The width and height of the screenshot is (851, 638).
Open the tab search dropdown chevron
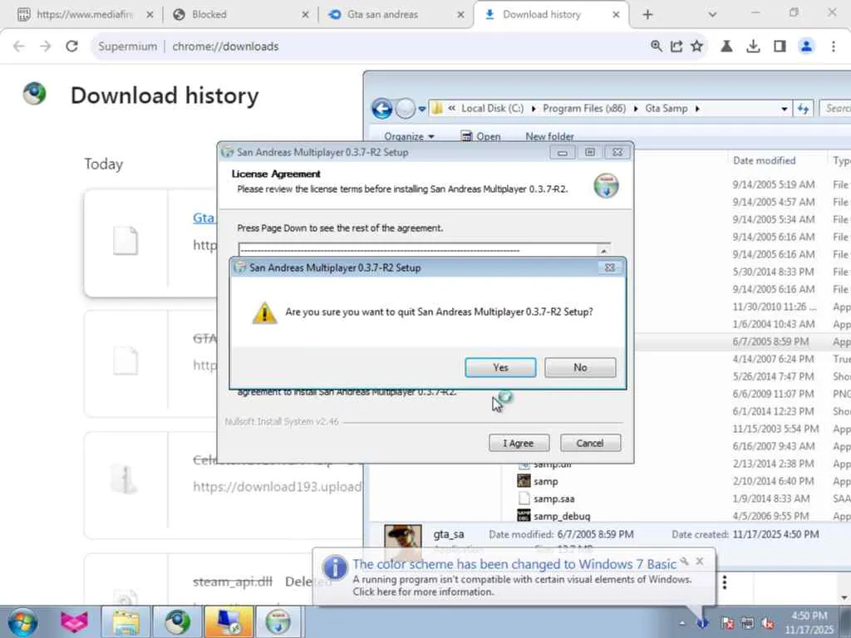[x=712, y=15]
